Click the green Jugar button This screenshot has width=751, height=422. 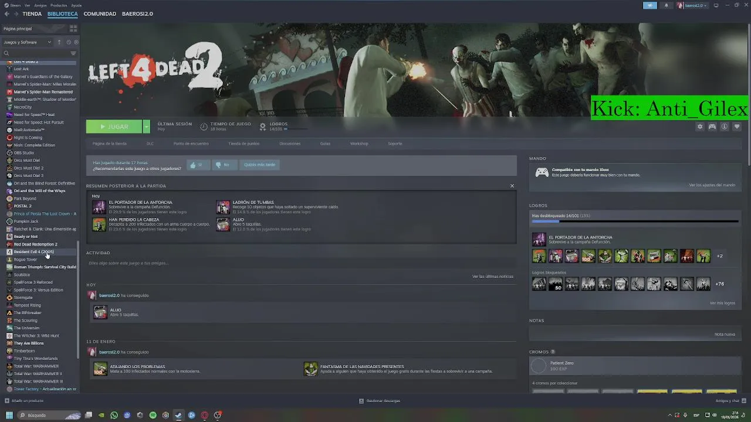[x=114, y=127]
